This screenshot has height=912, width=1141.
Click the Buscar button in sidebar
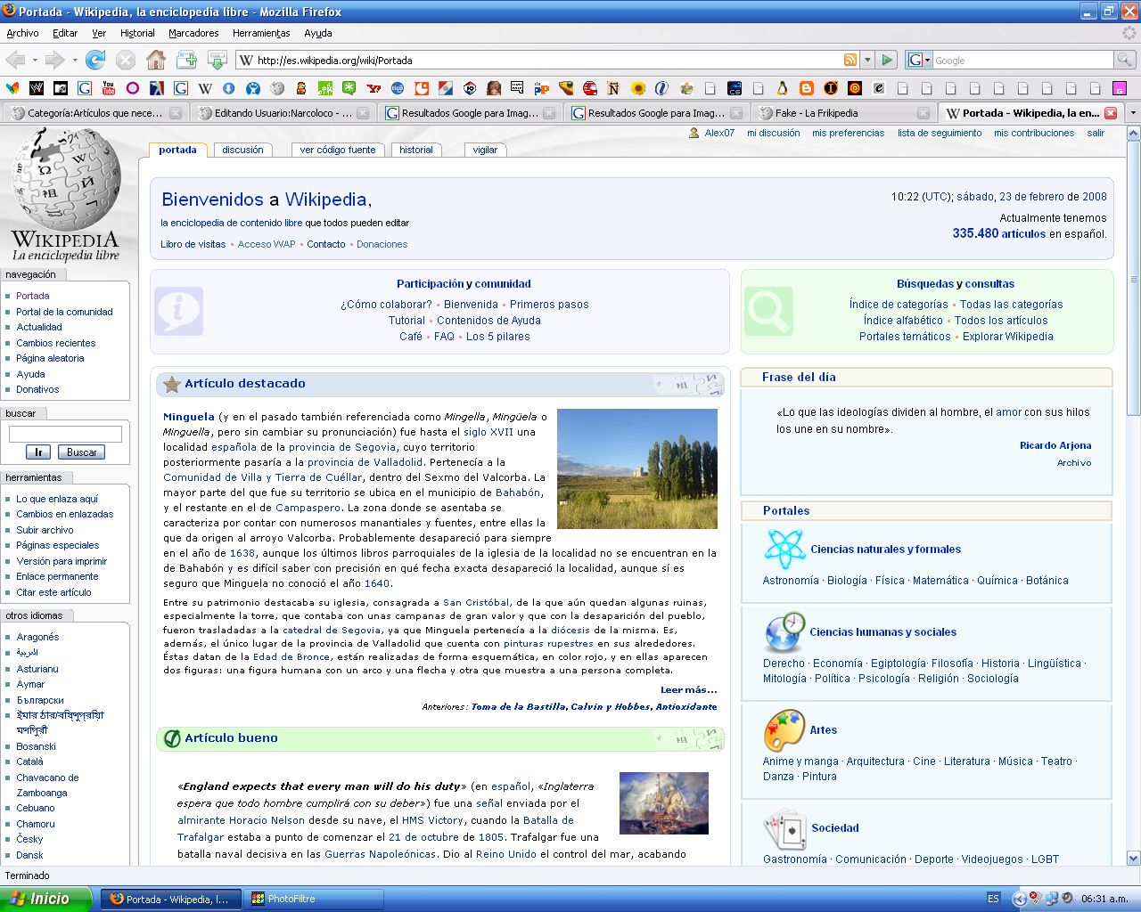coord(81,452)
